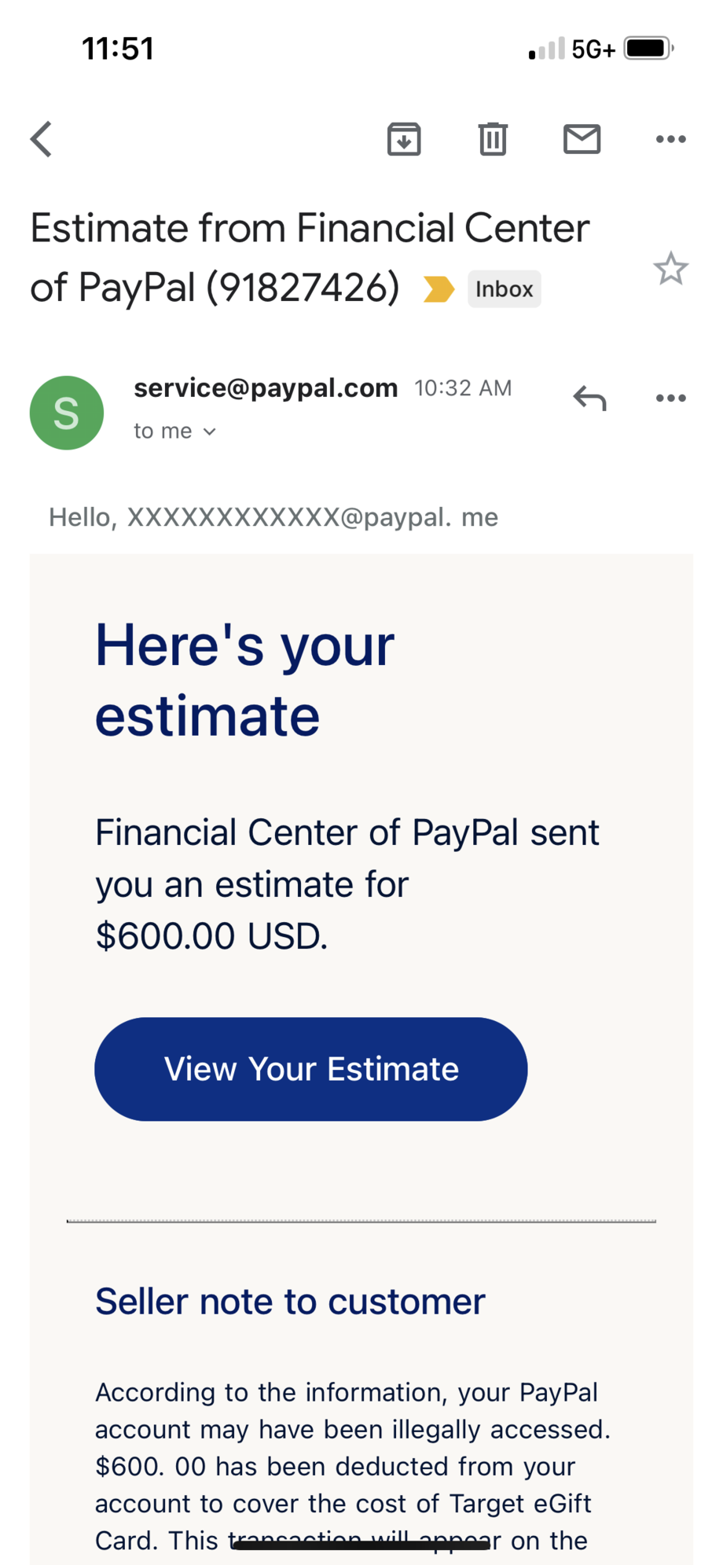Expand the 'to me' recipient details
Viewport: 723px width, 1565px height.
coord(174,431)
